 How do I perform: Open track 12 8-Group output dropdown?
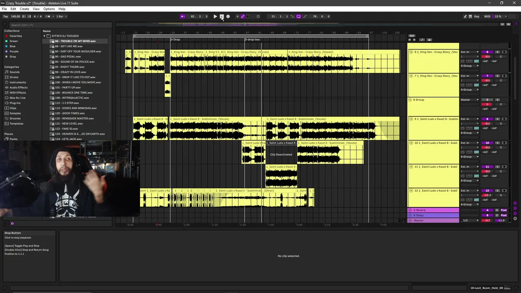click(x=470, y=204)
